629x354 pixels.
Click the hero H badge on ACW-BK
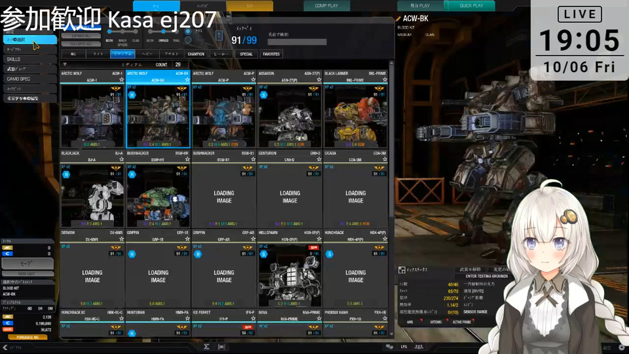132,95
